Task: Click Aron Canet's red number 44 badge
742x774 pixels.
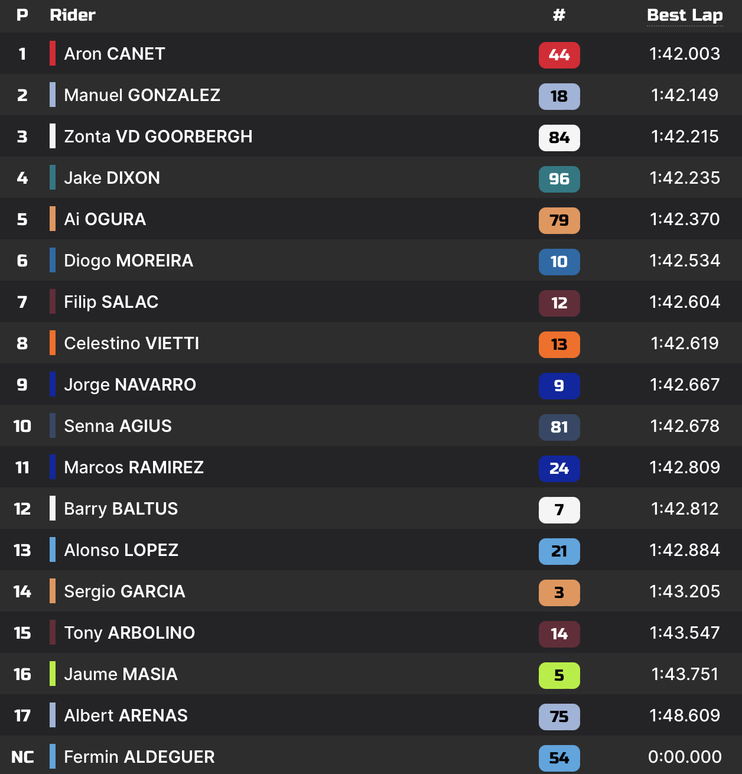Action: click(x=559, y=55)
